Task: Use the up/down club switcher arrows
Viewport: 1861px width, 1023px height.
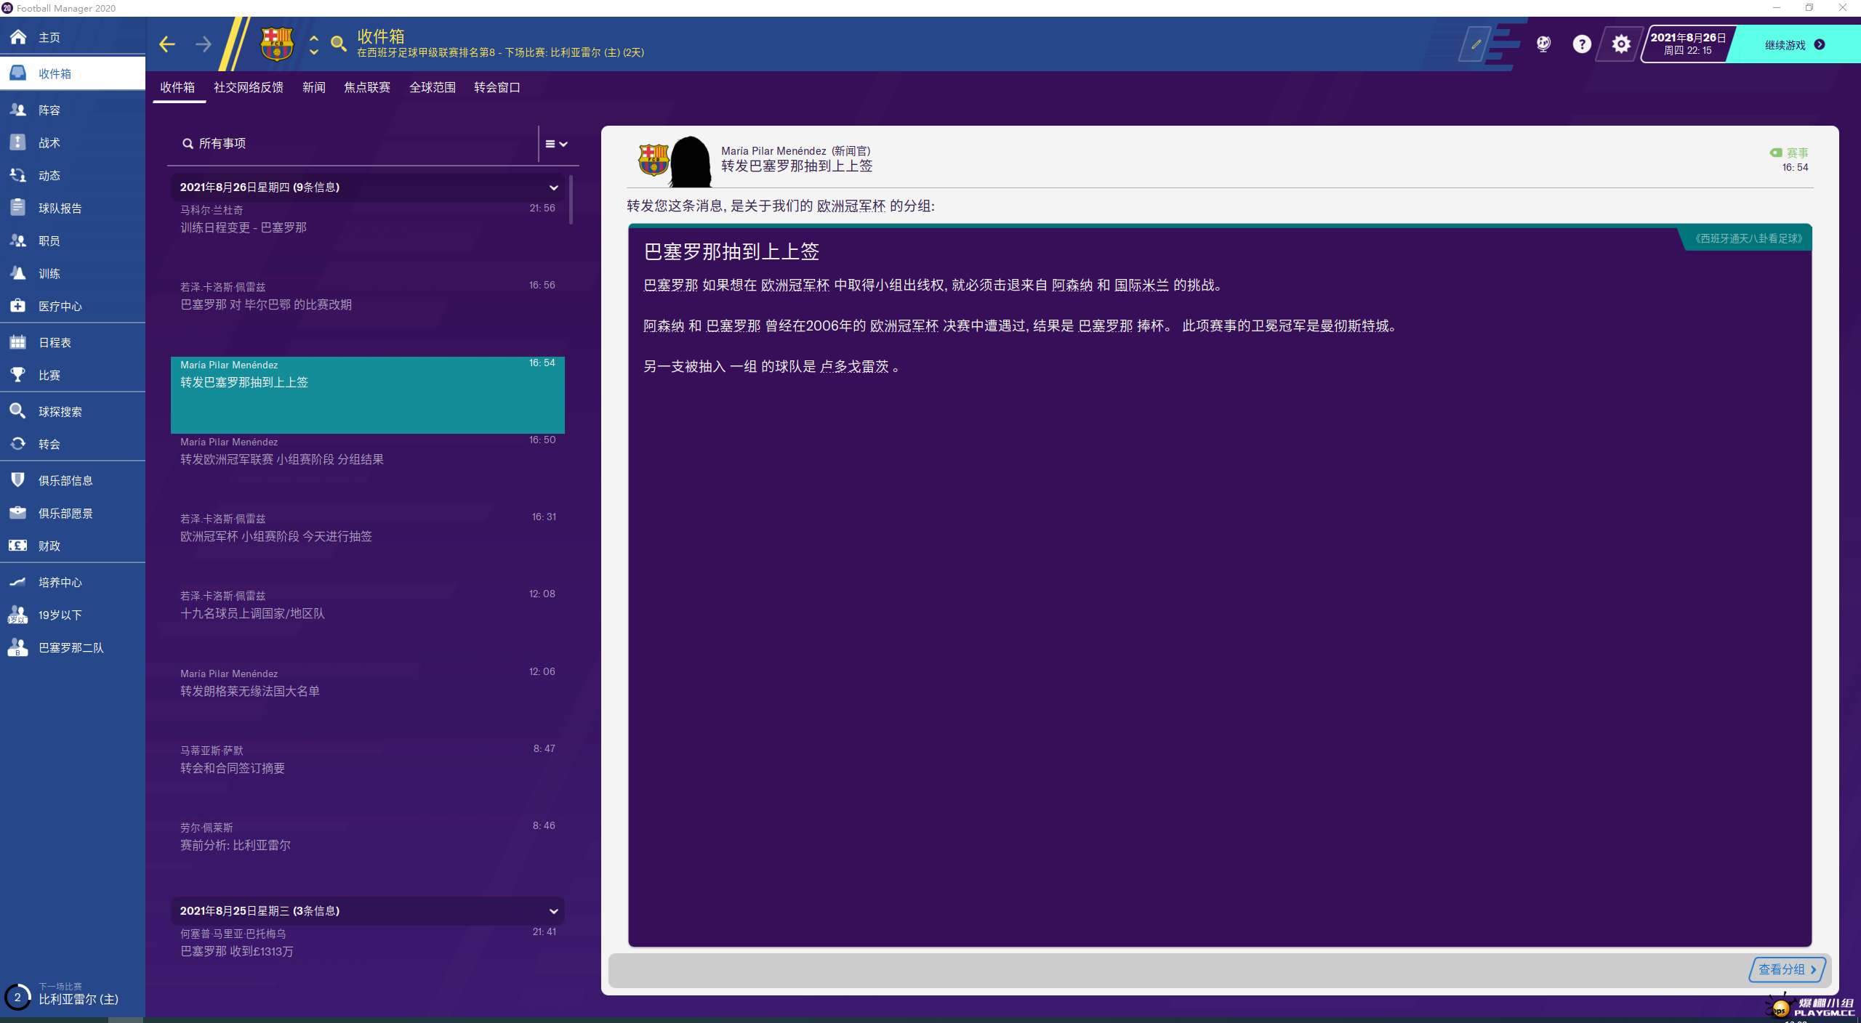Action: (314, 44)
